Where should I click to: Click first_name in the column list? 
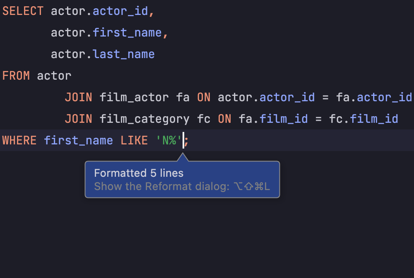point(127,33)
